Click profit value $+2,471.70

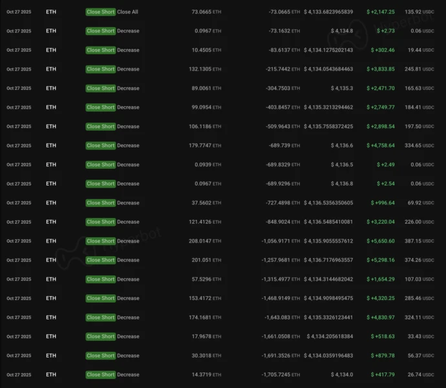pos(381,88)
